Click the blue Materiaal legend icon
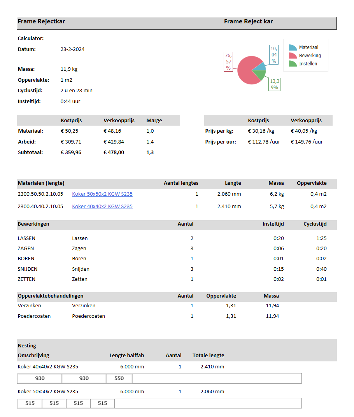The image size is (354, 417). point(293,47)
